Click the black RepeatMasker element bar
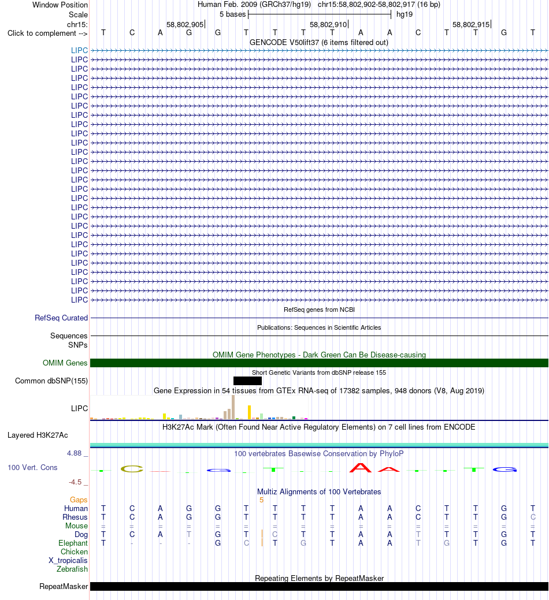Image resolution: width=549 pixels, height=600 pixels. (x=319, y=586)
